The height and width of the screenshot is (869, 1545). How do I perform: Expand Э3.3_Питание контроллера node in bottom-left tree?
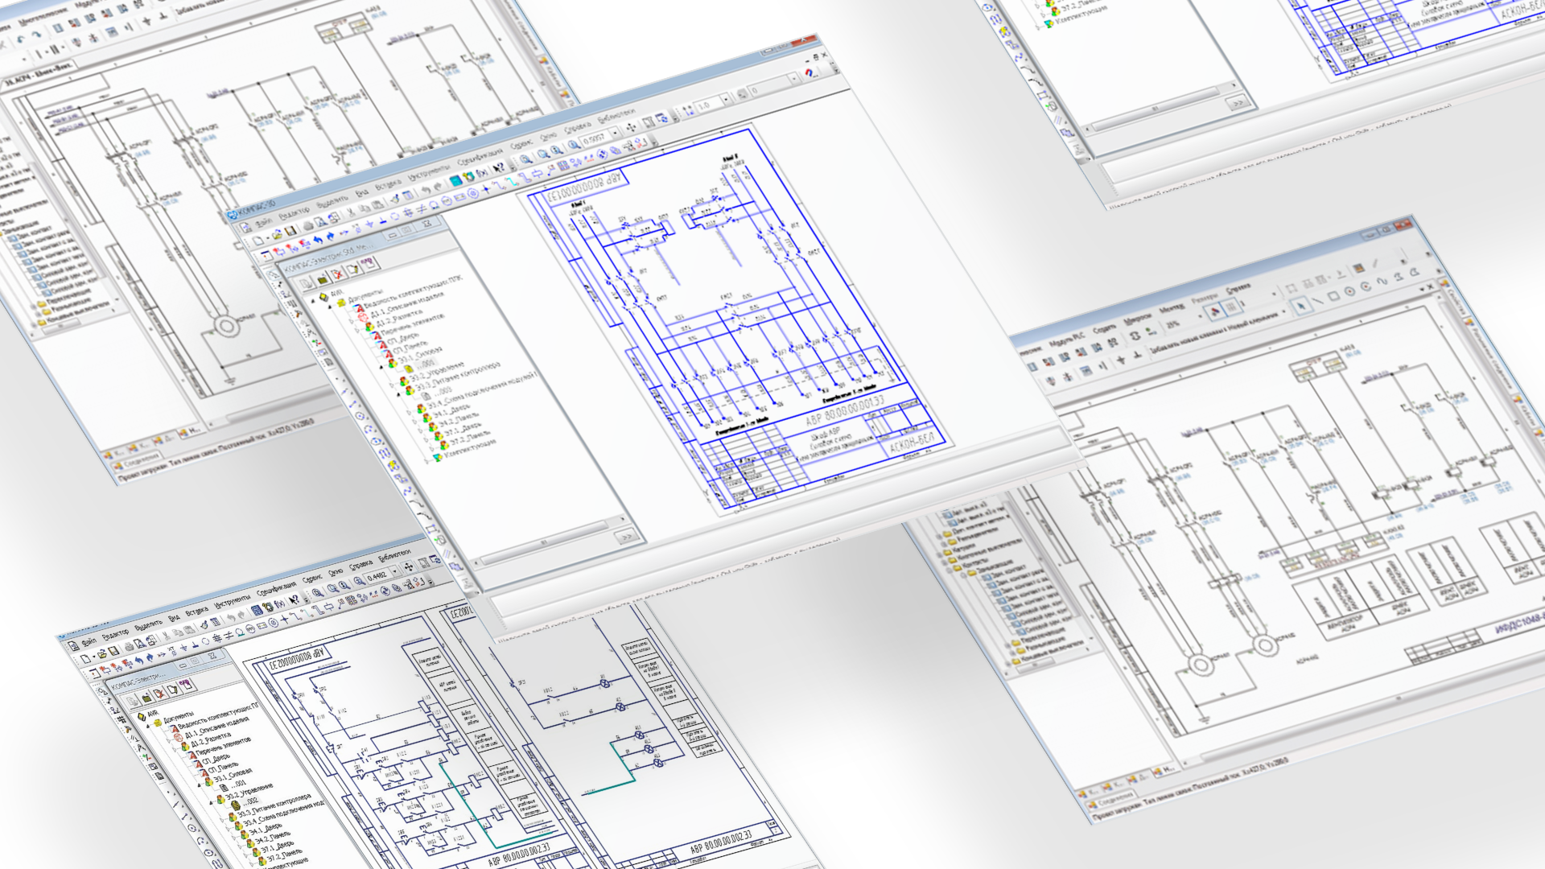(x=222, y=821)
